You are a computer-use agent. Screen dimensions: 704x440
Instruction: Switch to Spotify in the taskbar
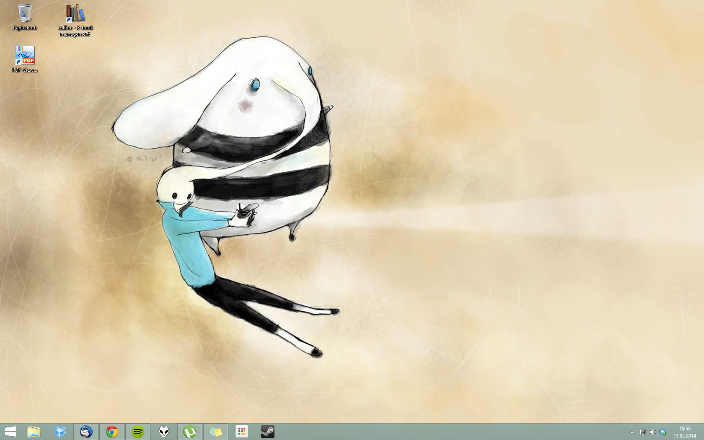coord(138,432)
